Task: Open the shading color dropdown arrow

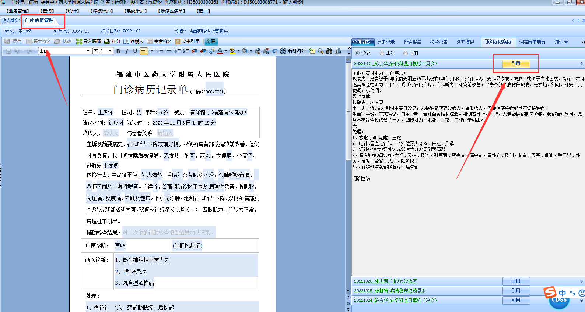Action: (x=251, y=51)
